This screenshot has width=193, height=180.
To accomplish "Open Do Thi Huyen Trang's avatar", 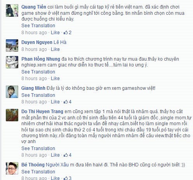I will click(12, 115).
